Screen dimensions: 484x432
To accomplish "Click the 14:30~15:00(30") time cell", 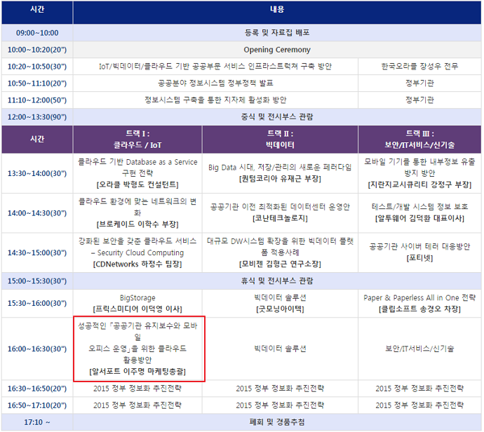I will [37, 252].
